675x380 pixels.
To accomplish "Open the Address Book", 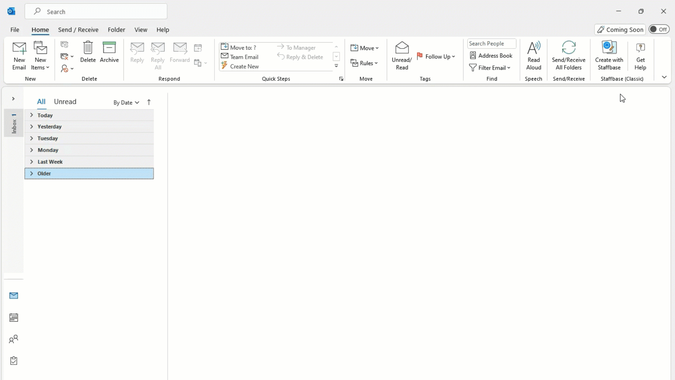I will [x=491, y=55].
